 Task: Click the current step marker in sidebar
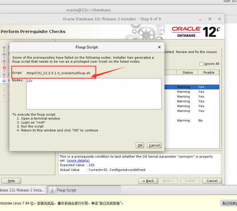pos(4,80)
